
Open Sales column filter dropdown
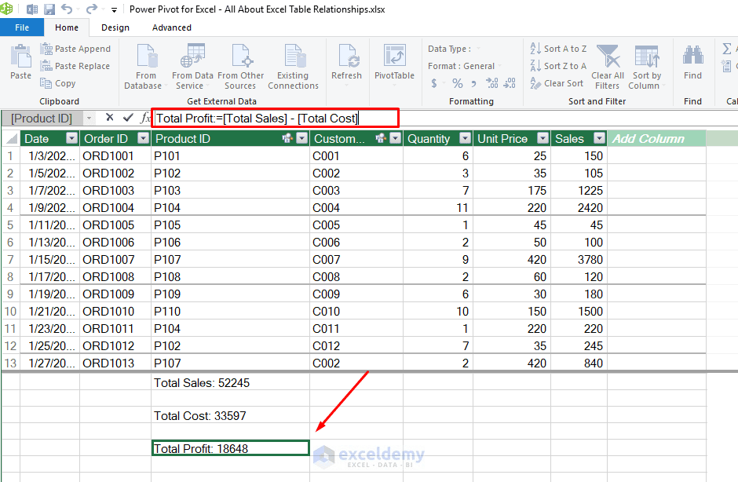tap(599, 138)
